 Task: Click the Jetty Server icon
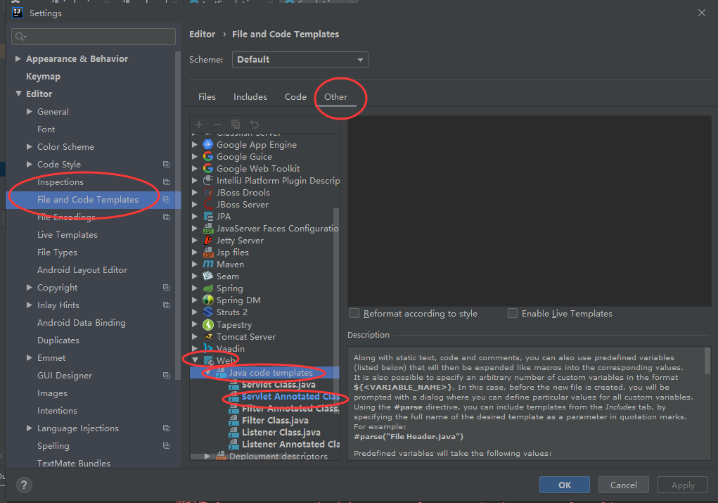(x=208, y=240)
